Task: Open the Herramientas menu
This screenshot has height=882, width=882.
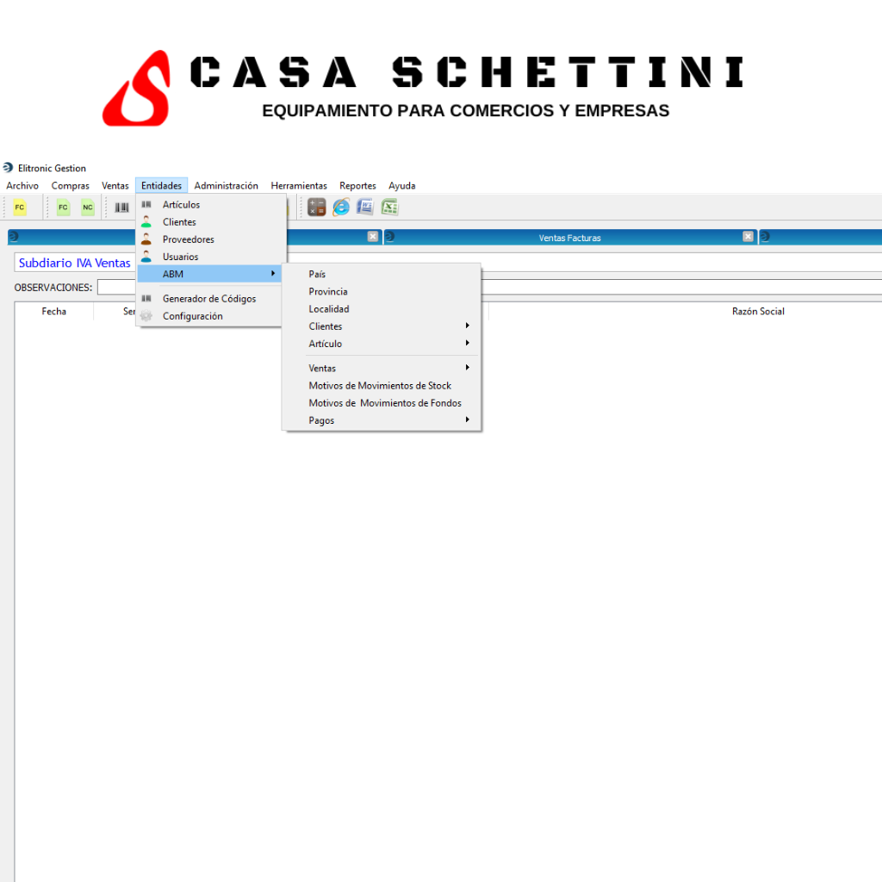Action: pos(299,186)
